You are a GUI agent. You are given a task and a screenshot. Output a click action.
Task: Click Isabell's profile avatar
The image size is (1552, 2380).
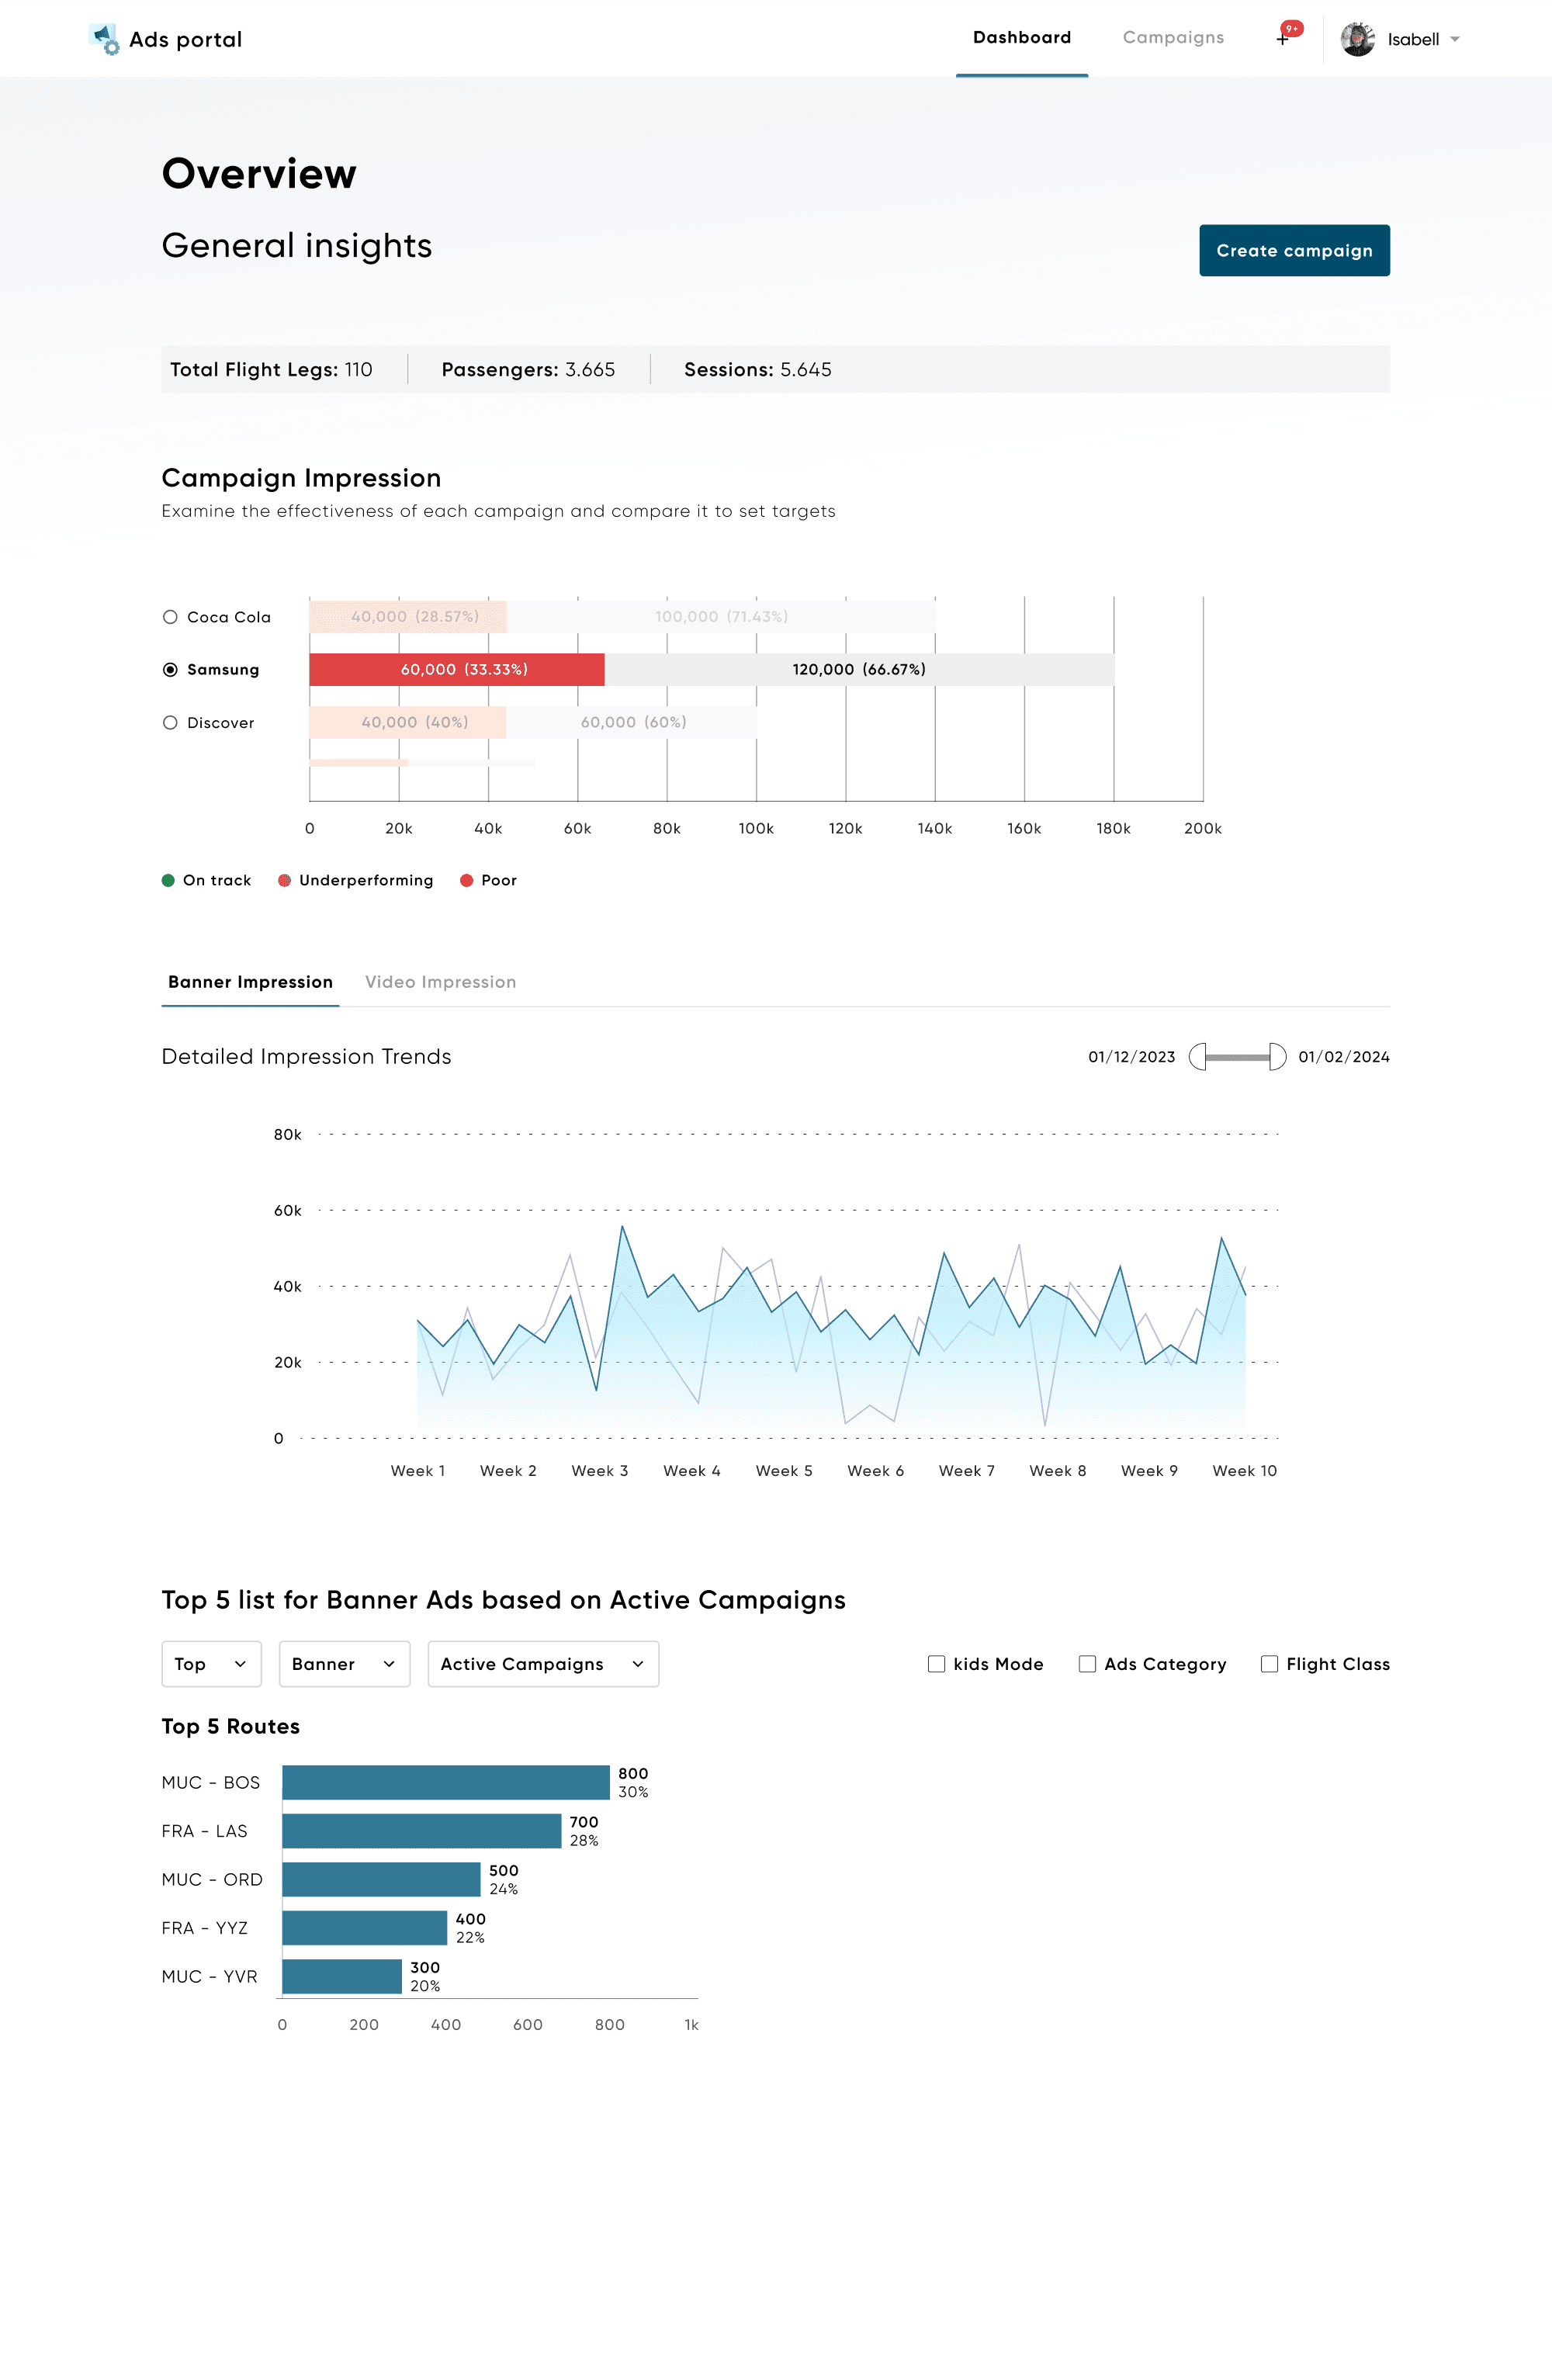pos(1357,39)
